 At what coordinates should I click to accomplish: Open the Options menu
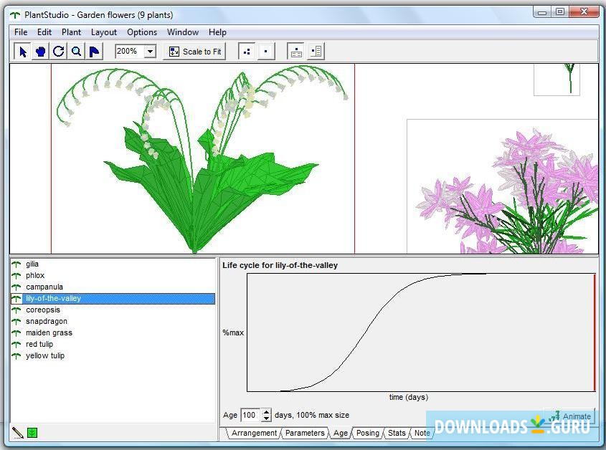coord(142,32)
